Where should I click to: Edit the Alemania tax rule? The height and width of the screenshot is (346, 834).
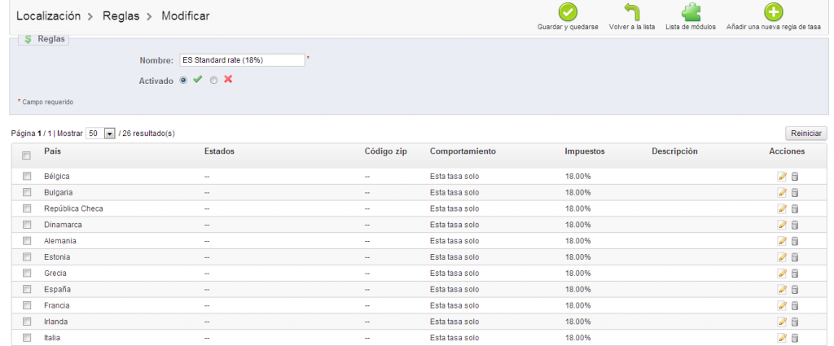coord(782,240)
